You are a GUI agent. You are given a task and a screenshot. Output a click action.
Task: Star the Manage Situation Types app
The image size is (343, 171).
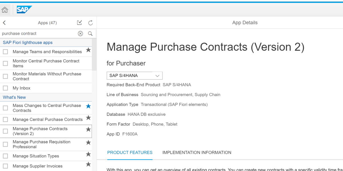88,154
